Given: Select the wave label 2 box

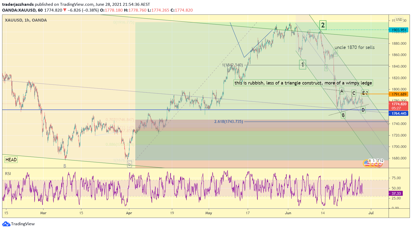Looking at the screenshot, I should tap(323, 25).
